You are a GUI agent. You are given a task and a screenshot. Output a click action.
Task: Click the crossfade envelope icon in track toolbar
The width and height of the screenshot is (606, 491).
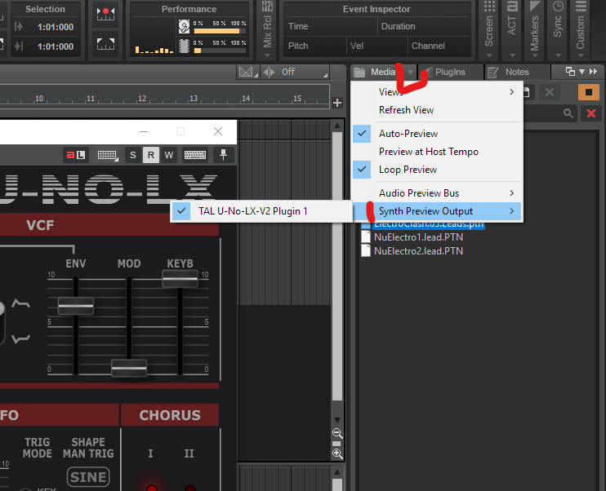pos(246,72)
